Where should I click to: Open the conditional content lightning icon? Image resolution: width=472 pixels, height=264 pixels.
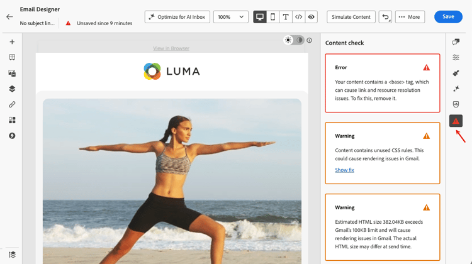click(12, 136)
